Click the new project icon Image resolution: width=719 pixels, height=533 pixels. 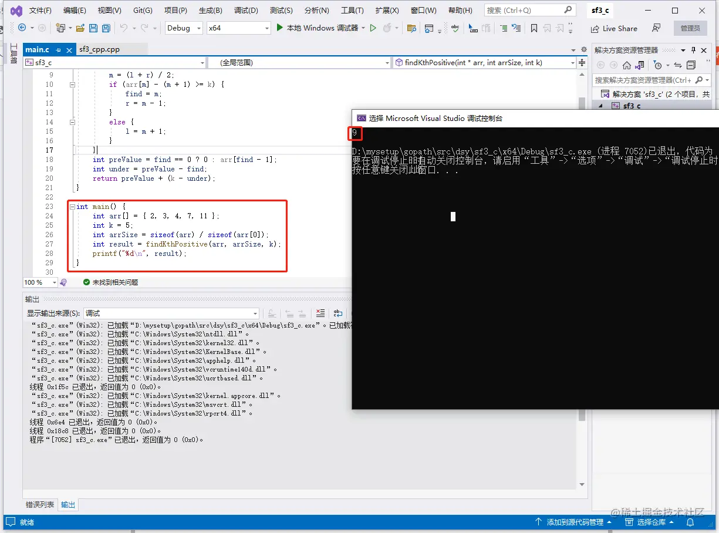60,28
